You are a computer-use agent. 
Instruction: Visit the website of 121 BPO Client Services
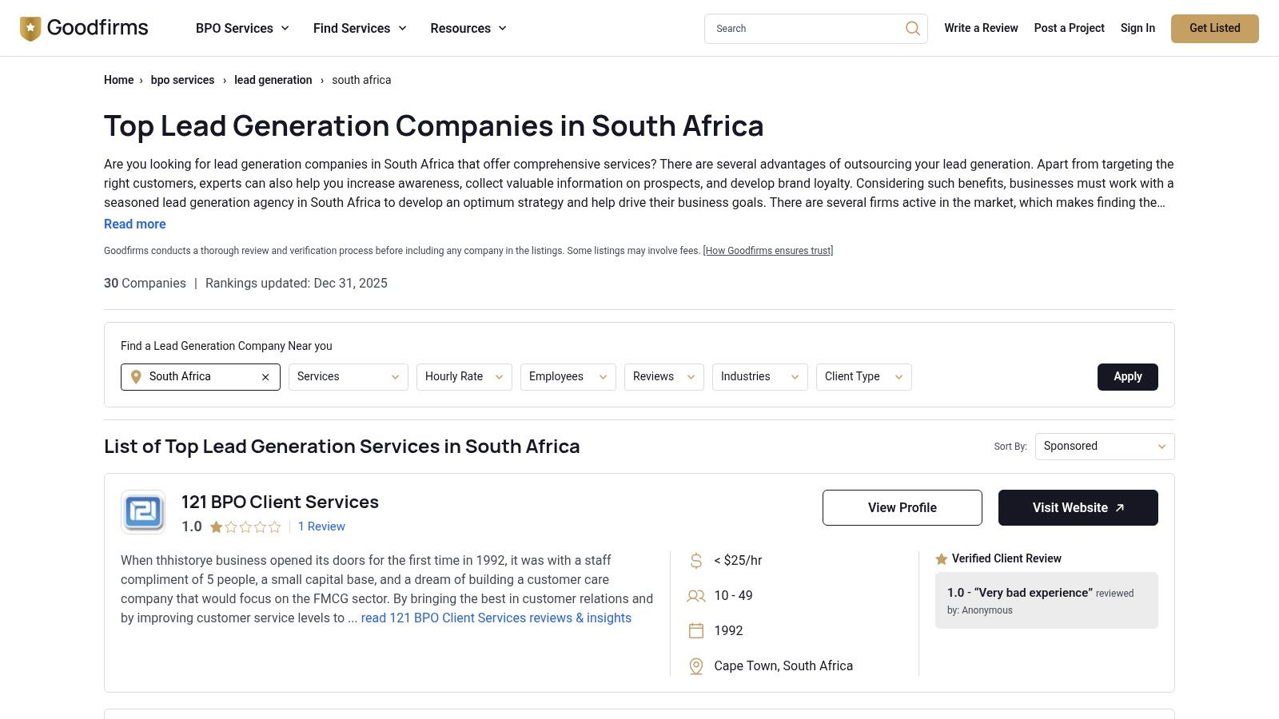coord(1078,507)
